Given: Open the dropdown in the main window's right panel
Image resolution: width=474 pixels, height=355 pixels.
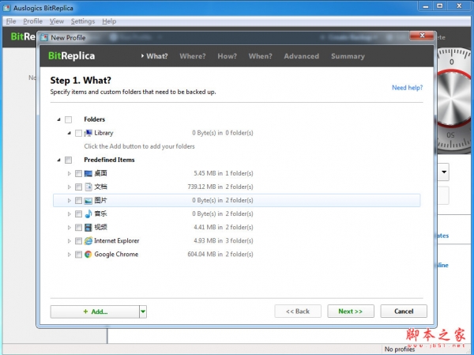Looking at the screenshot, I should (x=444, y=172).
